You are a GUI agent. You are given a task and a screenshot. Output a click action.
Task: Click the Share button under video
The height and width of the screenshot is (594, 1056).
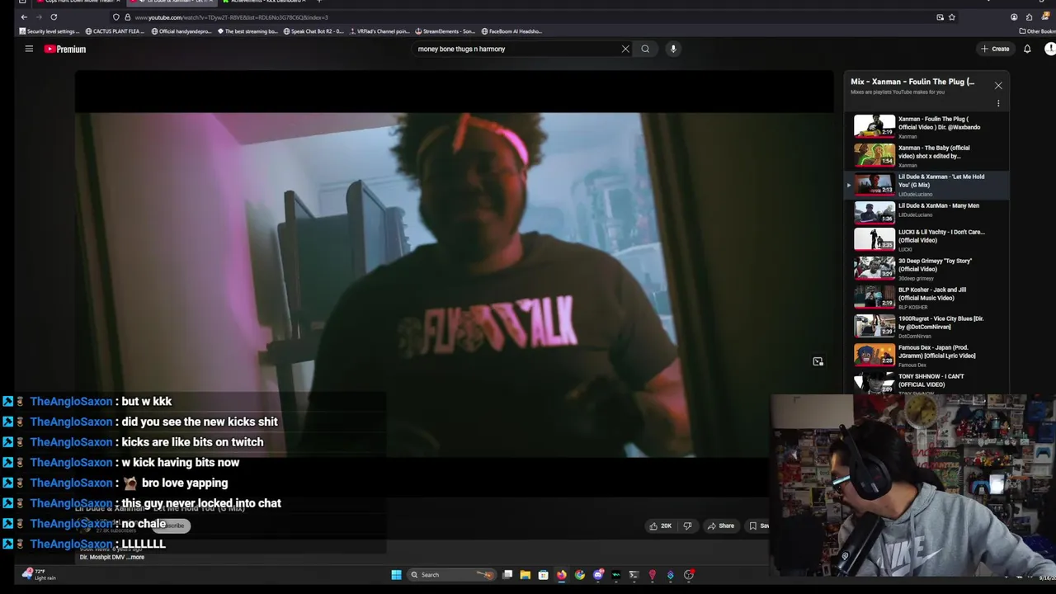point(720,526)
